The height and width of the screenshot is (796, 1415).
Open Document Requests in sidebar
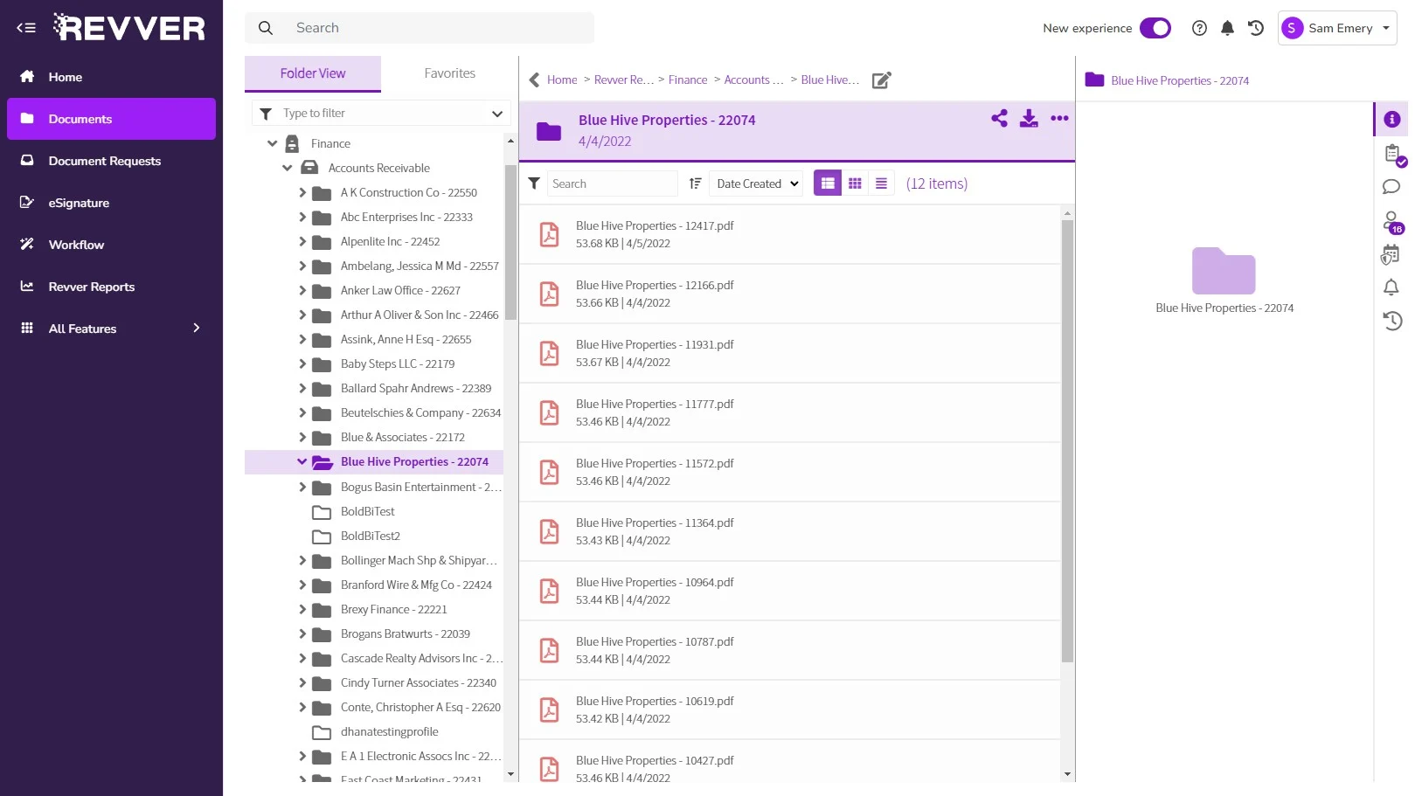[111, 161]
